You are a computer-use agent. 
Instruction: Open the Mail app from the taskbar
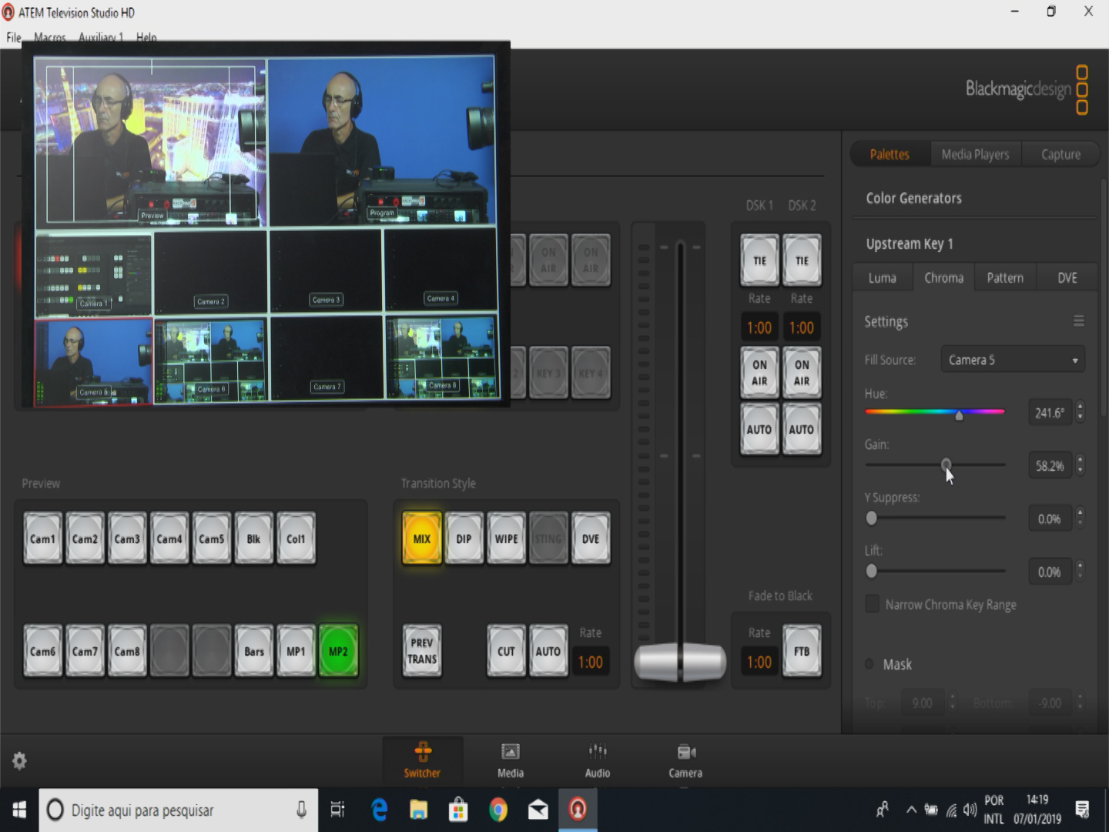point(538,810)
